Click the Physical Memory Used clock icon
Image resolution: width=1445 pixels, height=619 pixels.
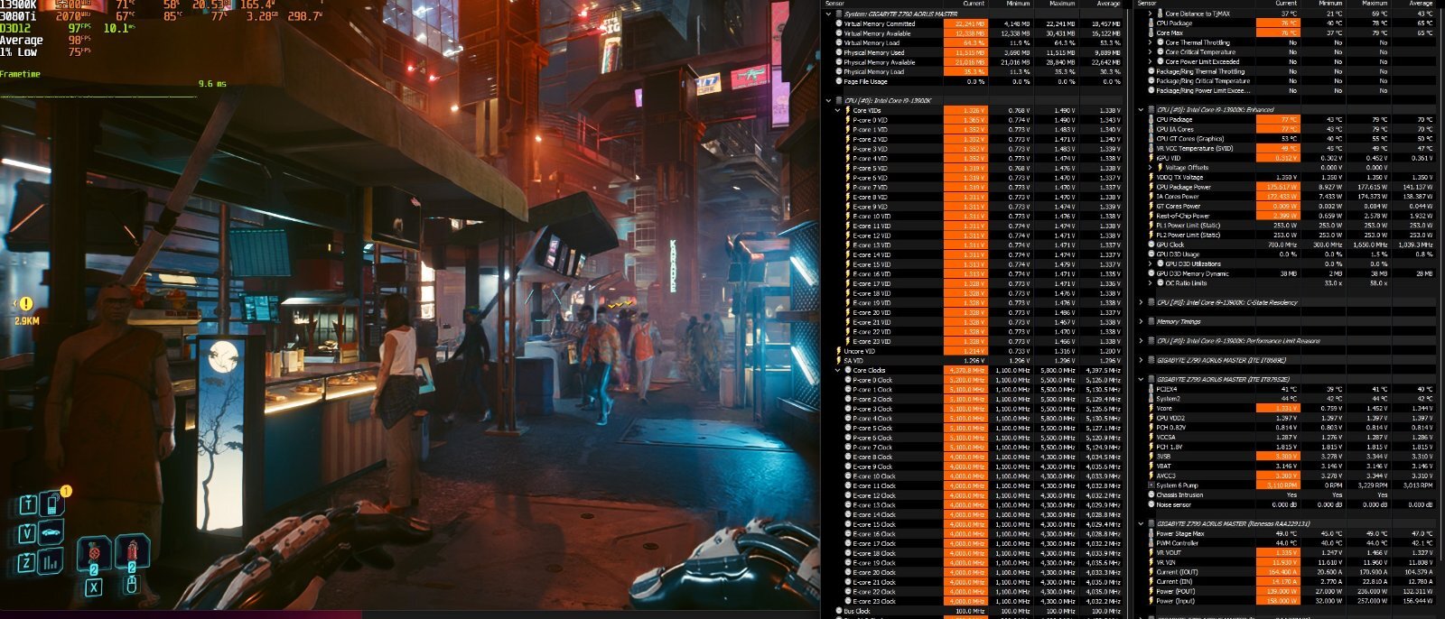[837, 52]
